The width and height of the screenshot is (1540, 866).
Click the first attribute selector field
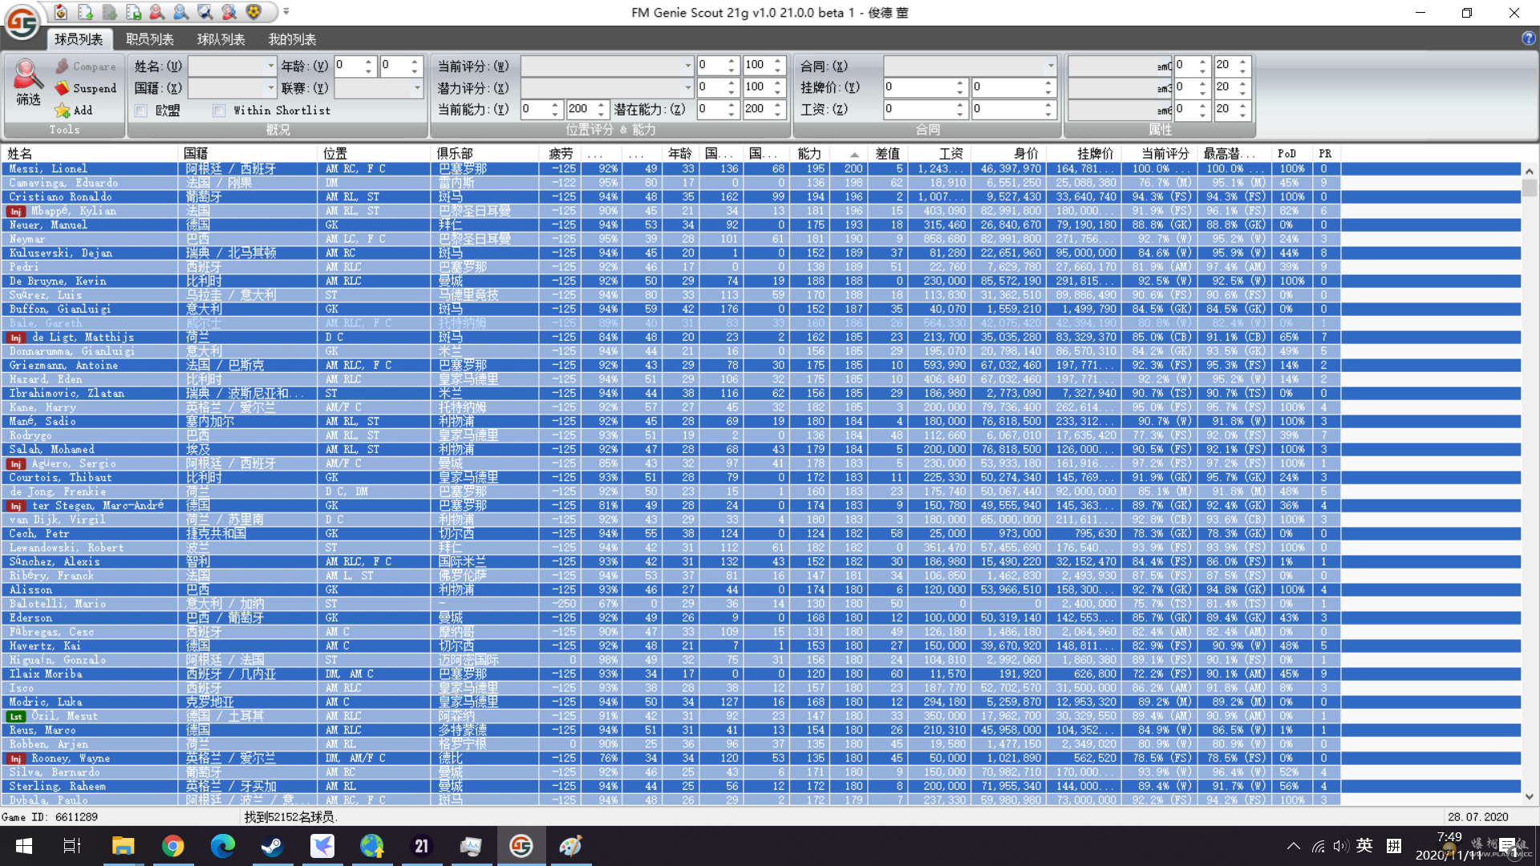click(x=1120, y=66)
